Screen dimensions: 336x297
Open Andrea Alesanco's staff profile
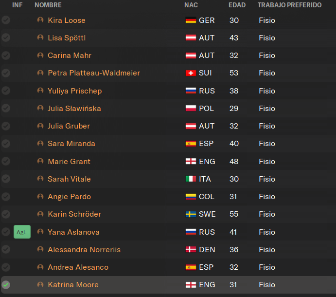78,267
